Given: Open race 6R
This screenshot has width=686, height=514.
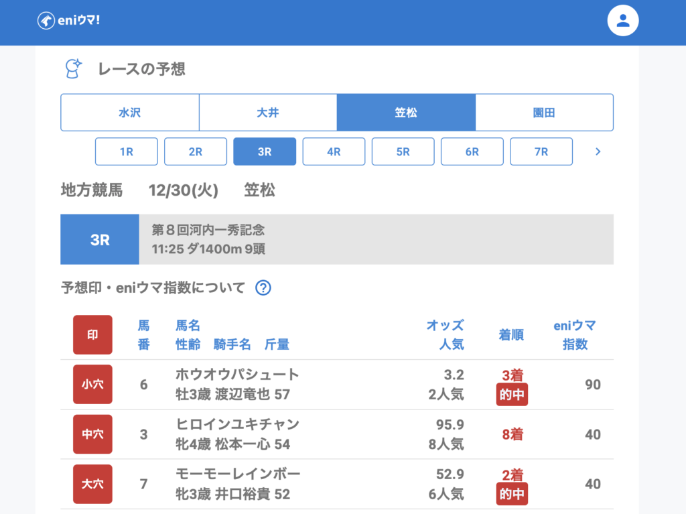Looking at the screenshot, I should (x=472, y=151).
